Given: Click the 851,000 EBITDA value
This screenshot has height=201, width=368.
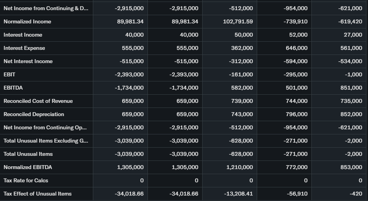Looking at the screenshot, I should coord(351,88).
